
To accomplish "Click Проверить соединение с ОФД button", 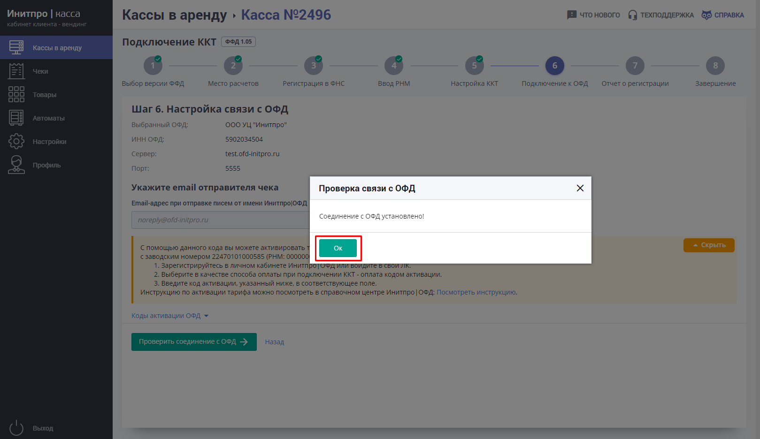I will [194, 342].
